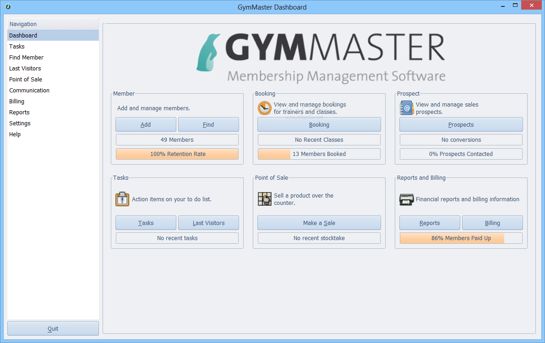This screenshot has width=545, height=343.
Task: Click the Prospect address book icon
Action: pyautogui.click(x=406, y=108)
